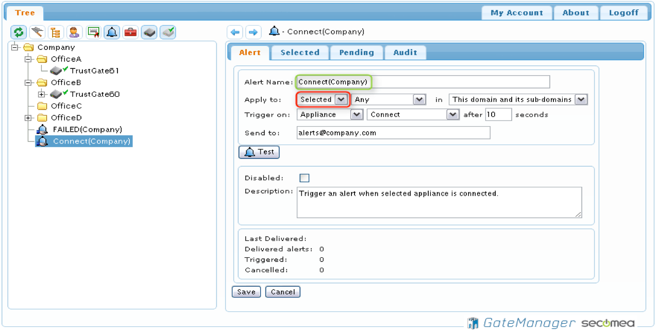Toggle the bell alerts toolbar icon
The height and width of the screenshot is (333, 657).
(112, 32)
